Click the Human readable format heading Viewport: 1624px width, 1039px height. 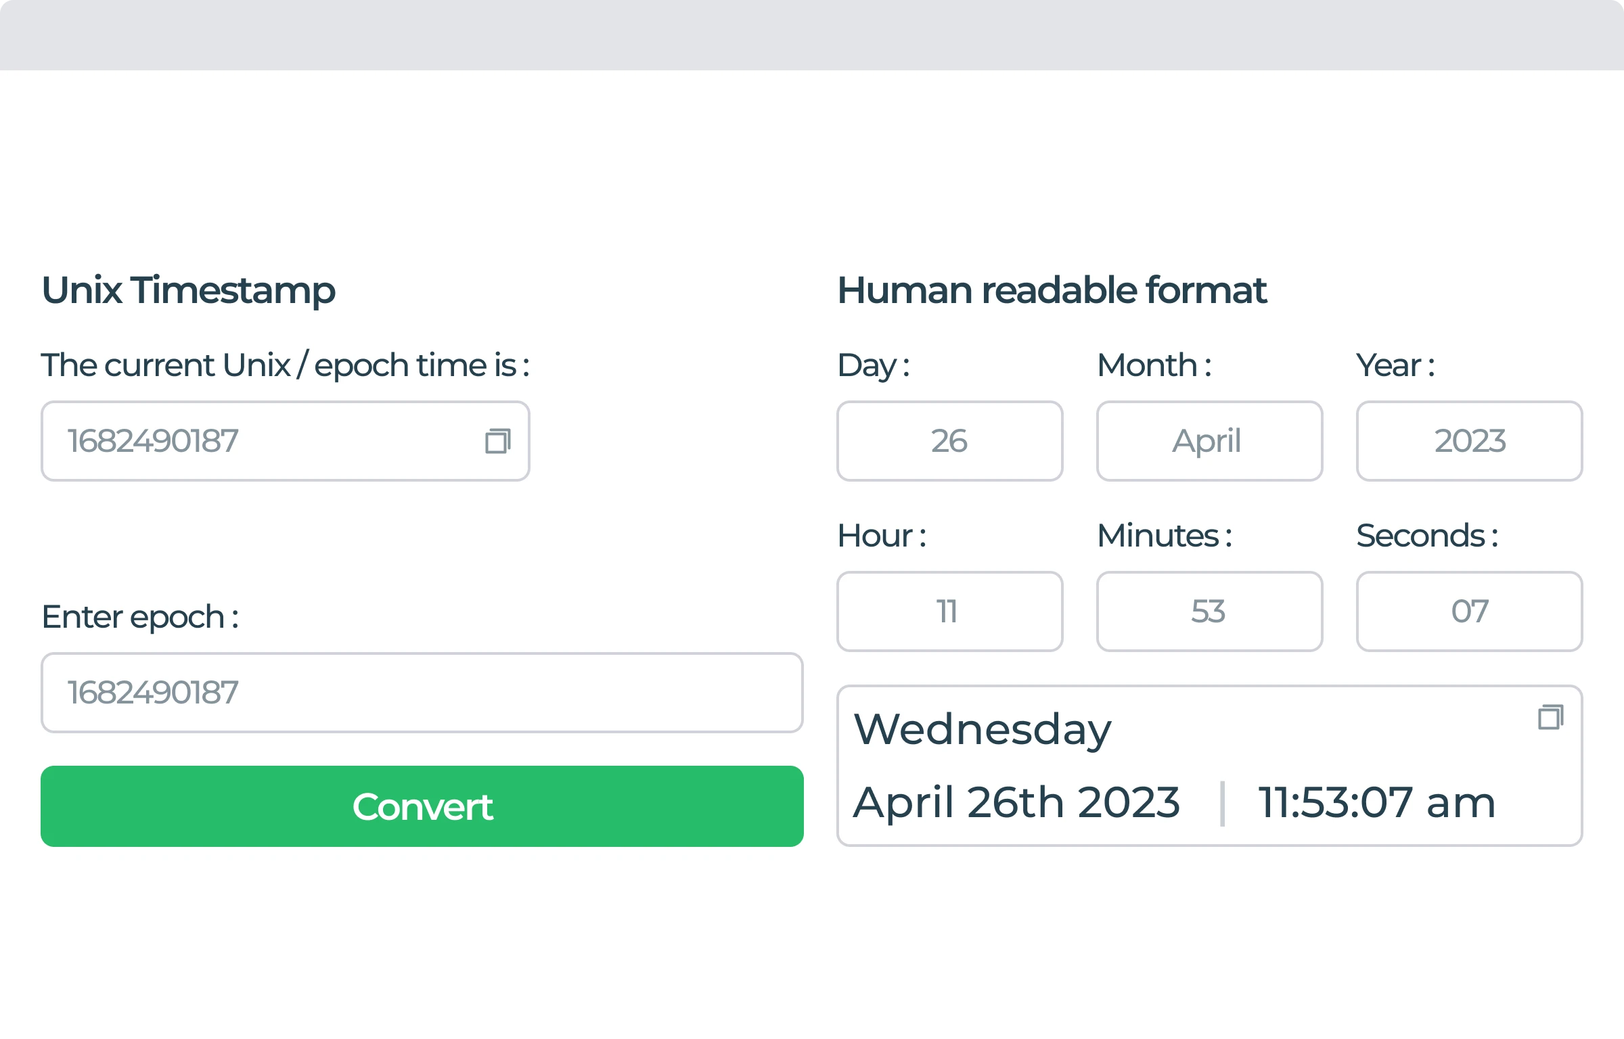tap(1052, 290)
